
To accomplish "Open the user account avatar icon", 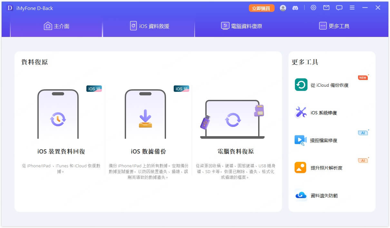I will 283,8.
